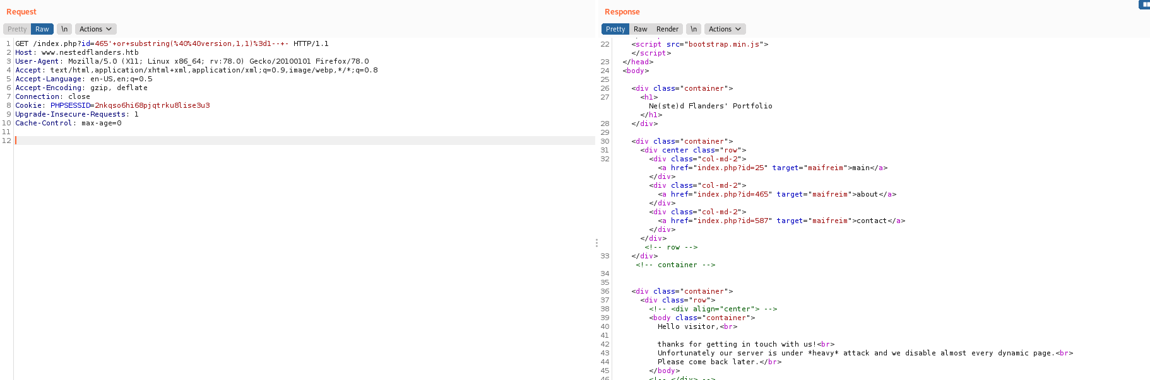The image size is (1150, 380).
Task: Click the Cookie PHPSESSID header line
Action: [x=112, y=105]
